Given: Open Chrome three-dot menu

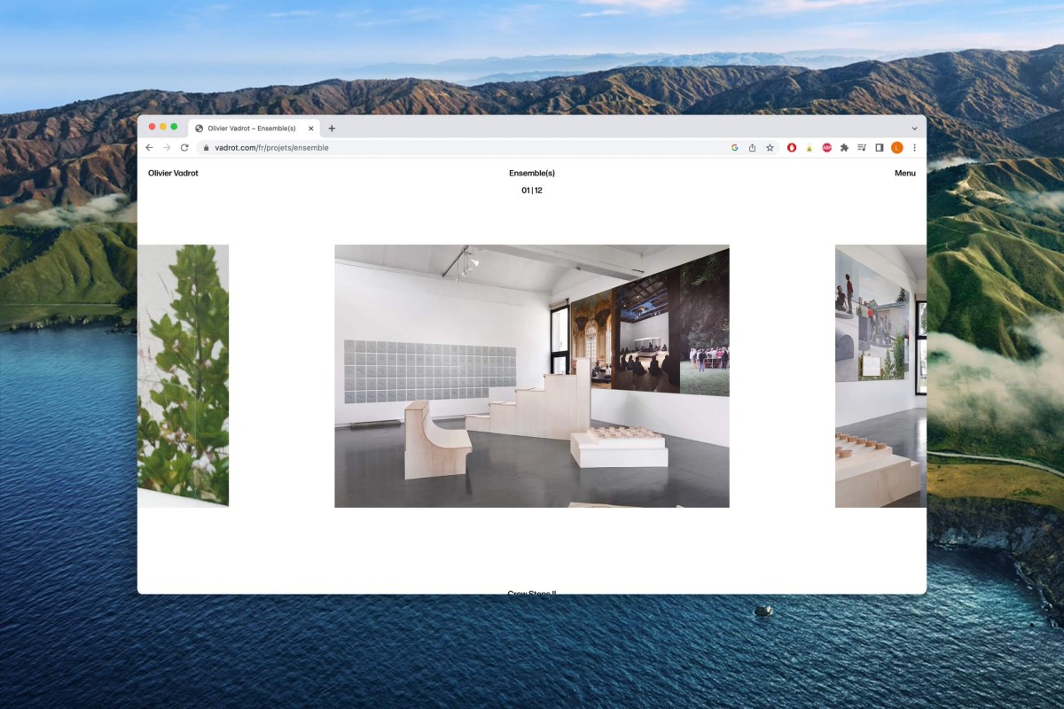Looking at the screenshot, I should [x=914, y=148].
